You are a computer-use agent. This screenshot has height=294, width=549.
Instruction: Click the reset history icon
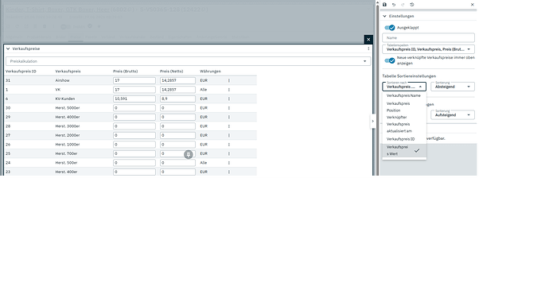point(412,5)
